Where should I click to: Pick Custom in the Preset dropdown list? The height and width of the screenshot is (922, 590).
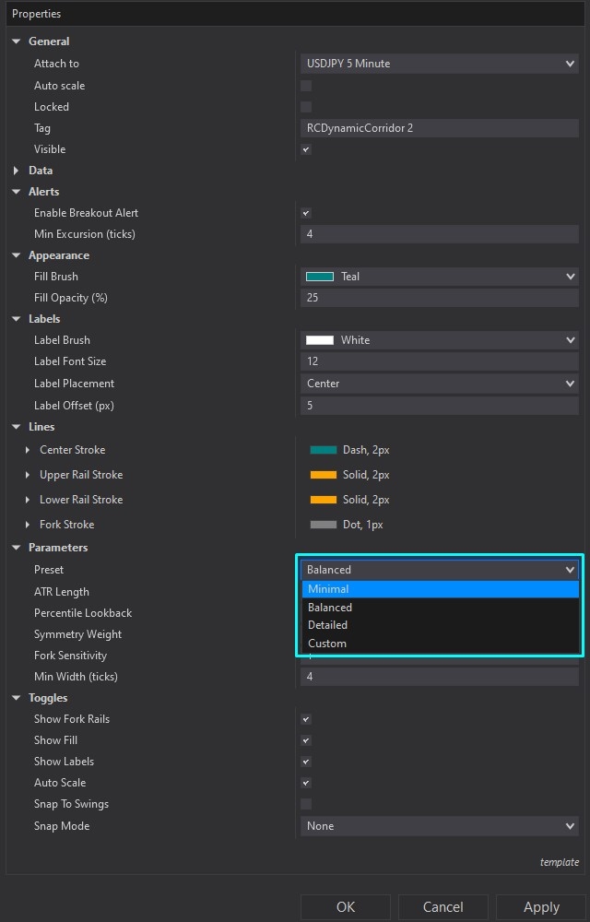click(x=439, y=644)
